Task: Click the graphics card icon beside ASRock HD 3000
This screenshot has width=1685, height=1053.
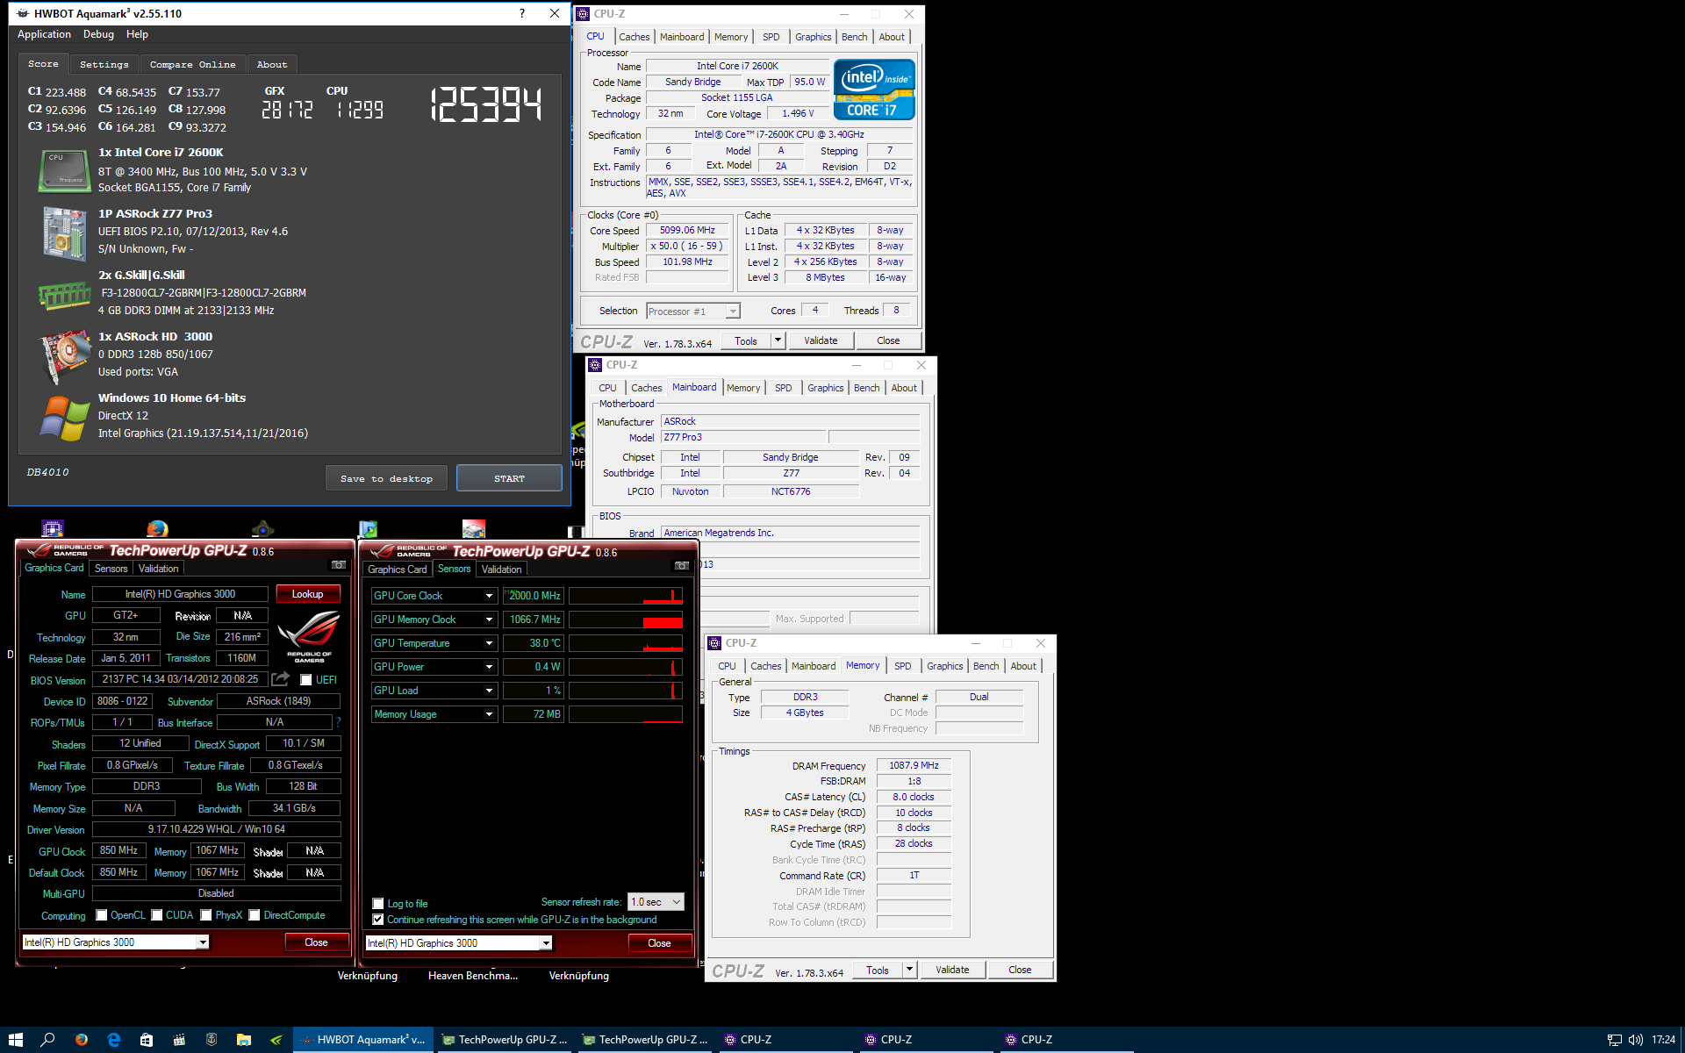Action: [64, 356]
